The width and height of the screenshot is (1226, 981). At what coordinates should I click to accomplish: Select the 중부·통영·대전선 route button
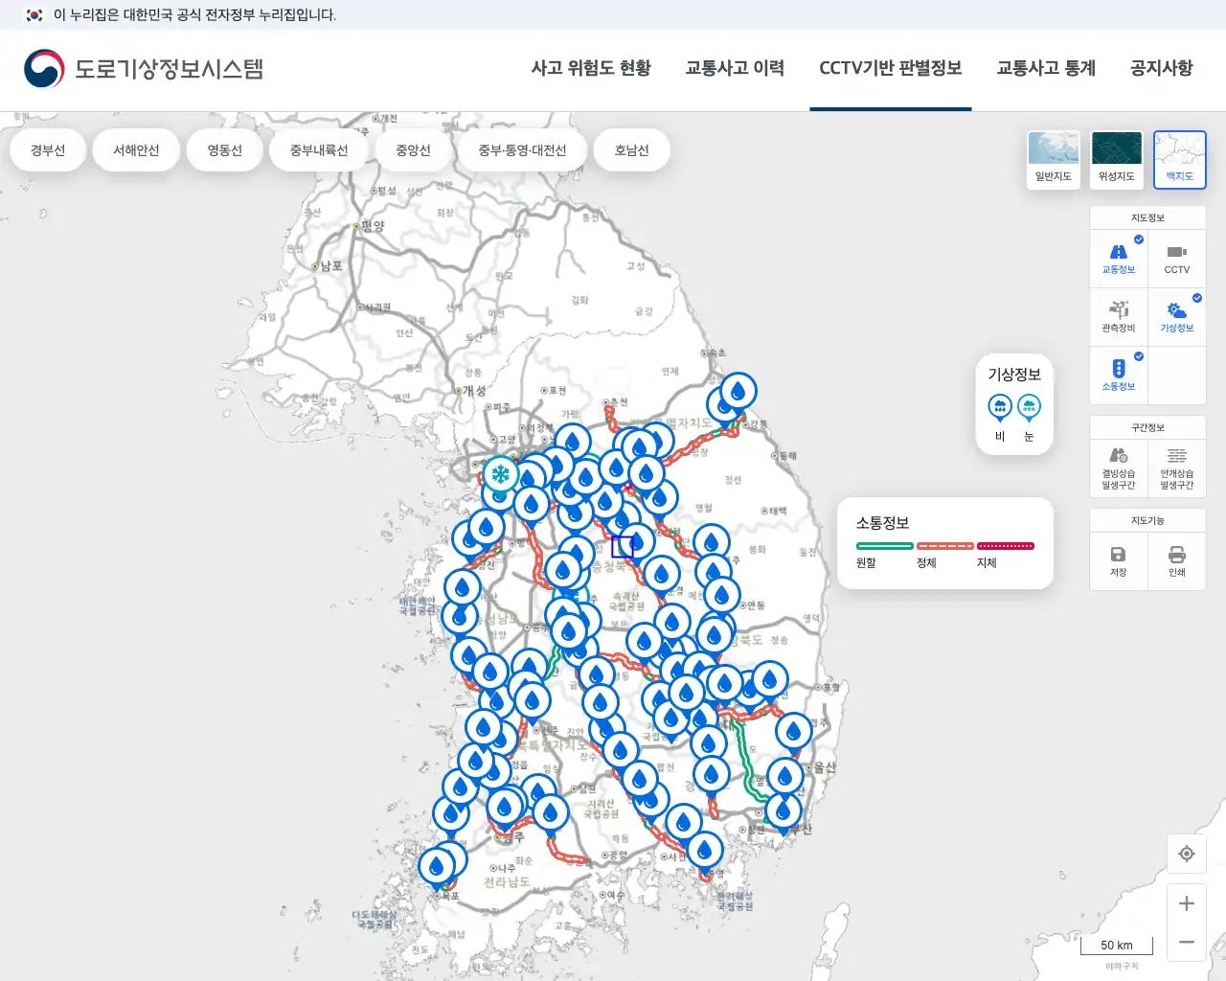(522, 150)
